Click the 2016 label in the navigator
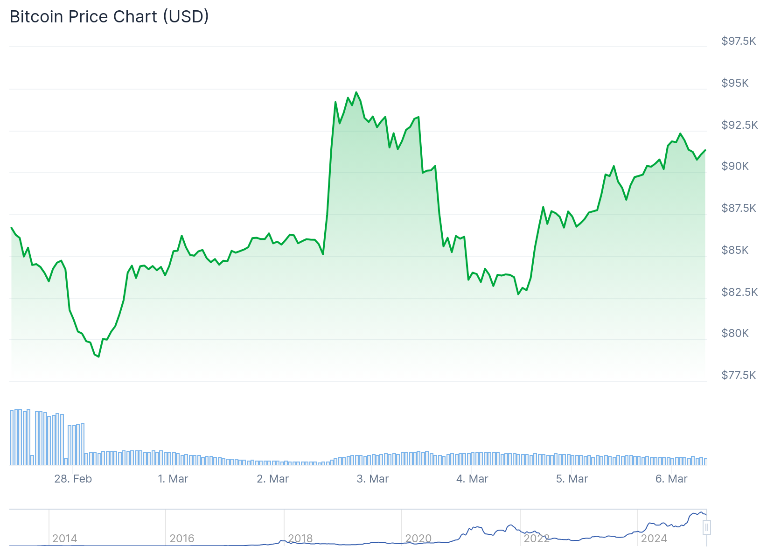 [182, 539]
